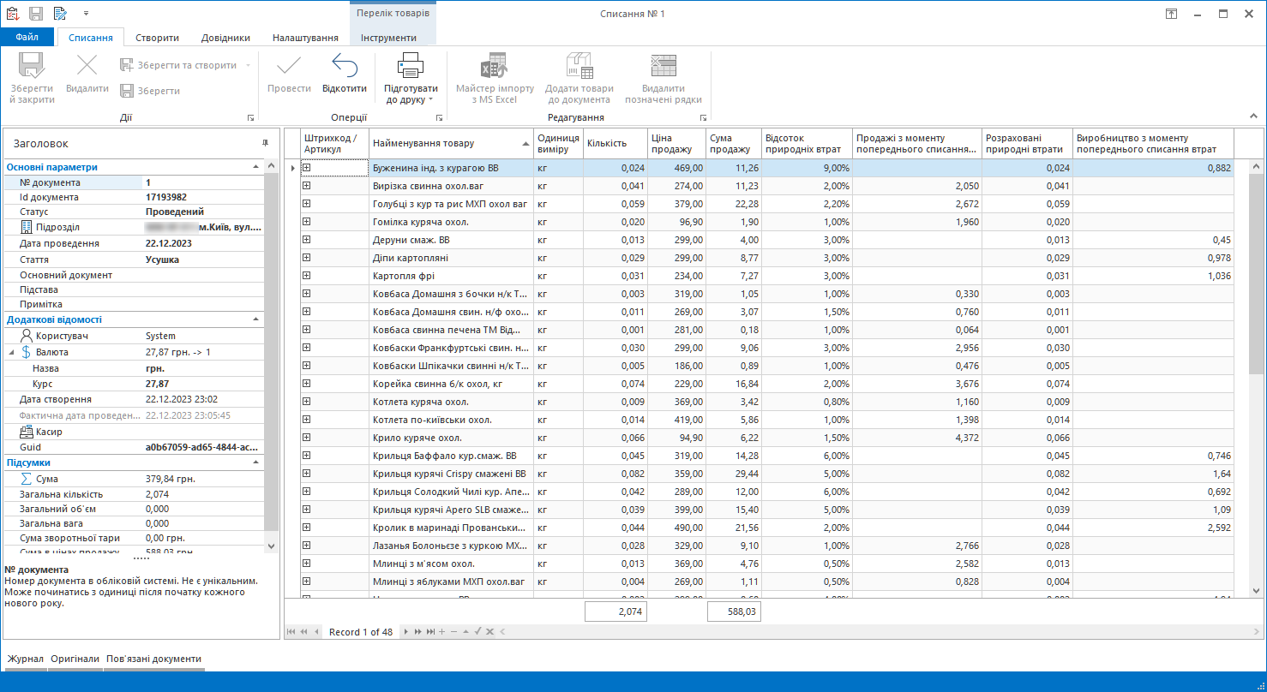This screenshot has height=692, width=1267.
Task: Click the № документа value field
Action: (202, 182)
